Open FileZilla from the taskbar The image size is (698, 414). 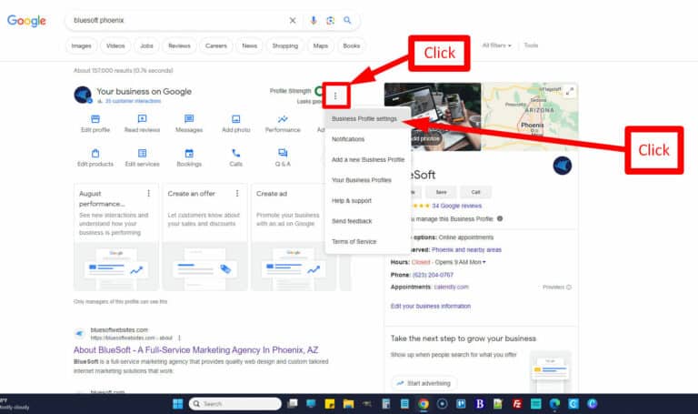(517, 404)
